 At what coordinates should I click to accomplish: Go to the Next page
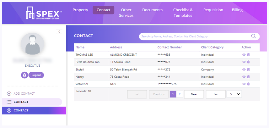point(194,94)
